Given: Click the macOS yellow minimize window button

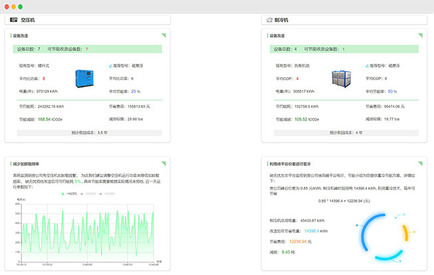Looking at the screenshot, I should tap(13, 7).
